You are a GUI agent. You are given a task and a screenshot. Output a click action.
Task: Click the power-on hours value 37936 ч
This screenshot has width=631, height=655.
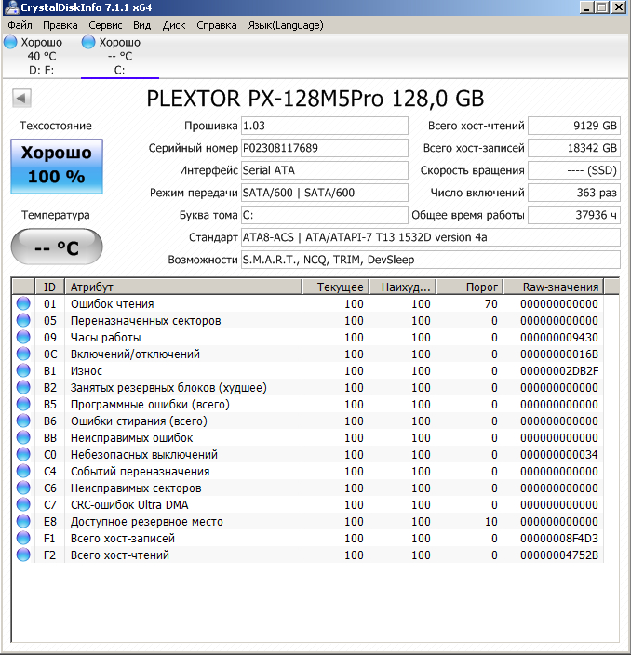[x=574, y=215]
